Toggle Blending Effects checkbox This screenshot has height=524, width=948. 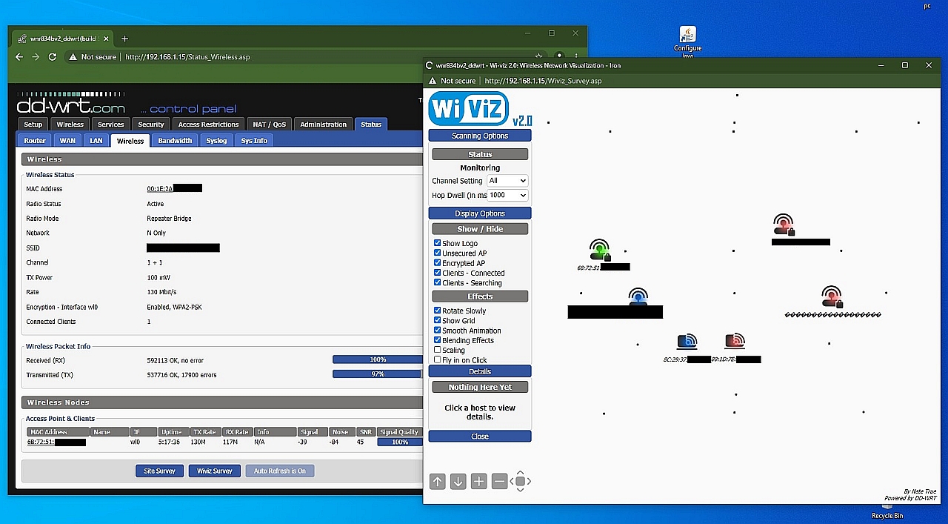437,340
